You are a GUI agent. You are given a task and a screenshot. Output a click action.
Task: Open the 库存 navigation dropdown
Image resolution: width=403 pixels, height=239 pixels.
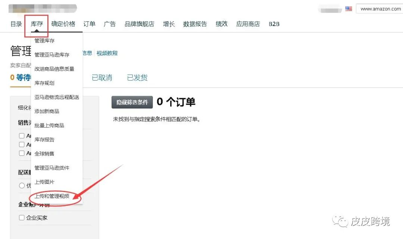click(36, 23)
